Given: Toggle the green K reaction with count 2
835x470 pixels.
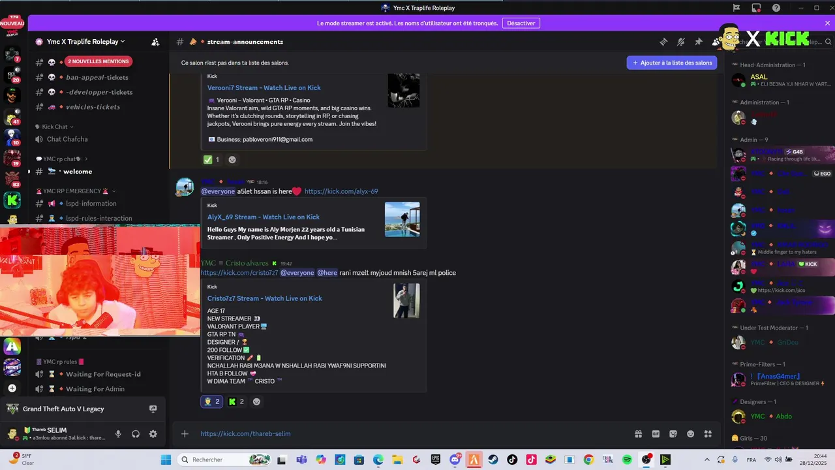Looking at the screenshot, I should coord(236,401).
